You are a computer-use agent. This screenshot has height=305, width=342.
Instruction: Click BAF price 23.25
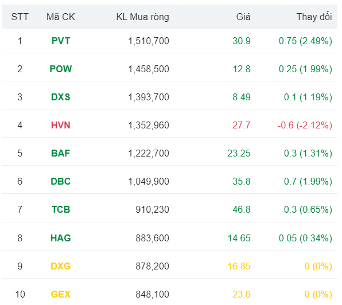pyautogui.click(x=239, y=154)
